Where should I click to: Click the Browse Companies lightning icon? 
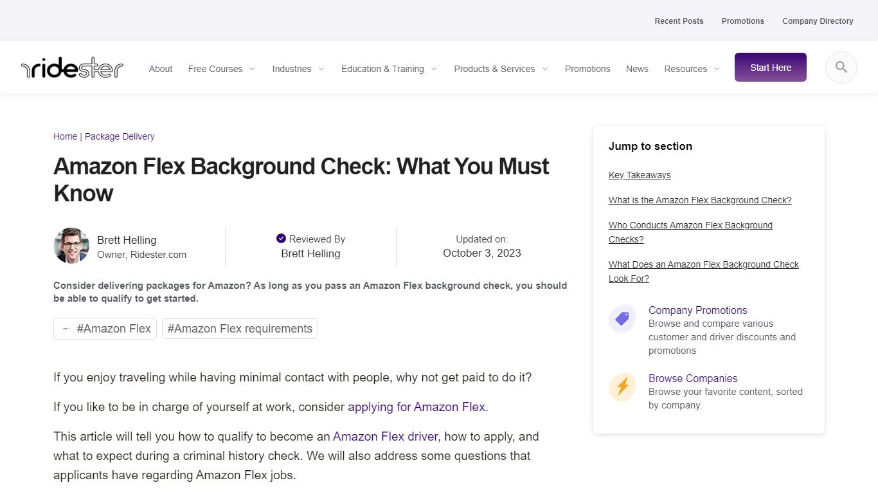coord(622,387)
